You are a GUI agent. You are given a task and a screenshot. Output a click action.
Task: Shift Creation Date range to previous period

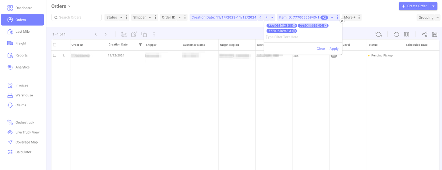coord(260,17)
